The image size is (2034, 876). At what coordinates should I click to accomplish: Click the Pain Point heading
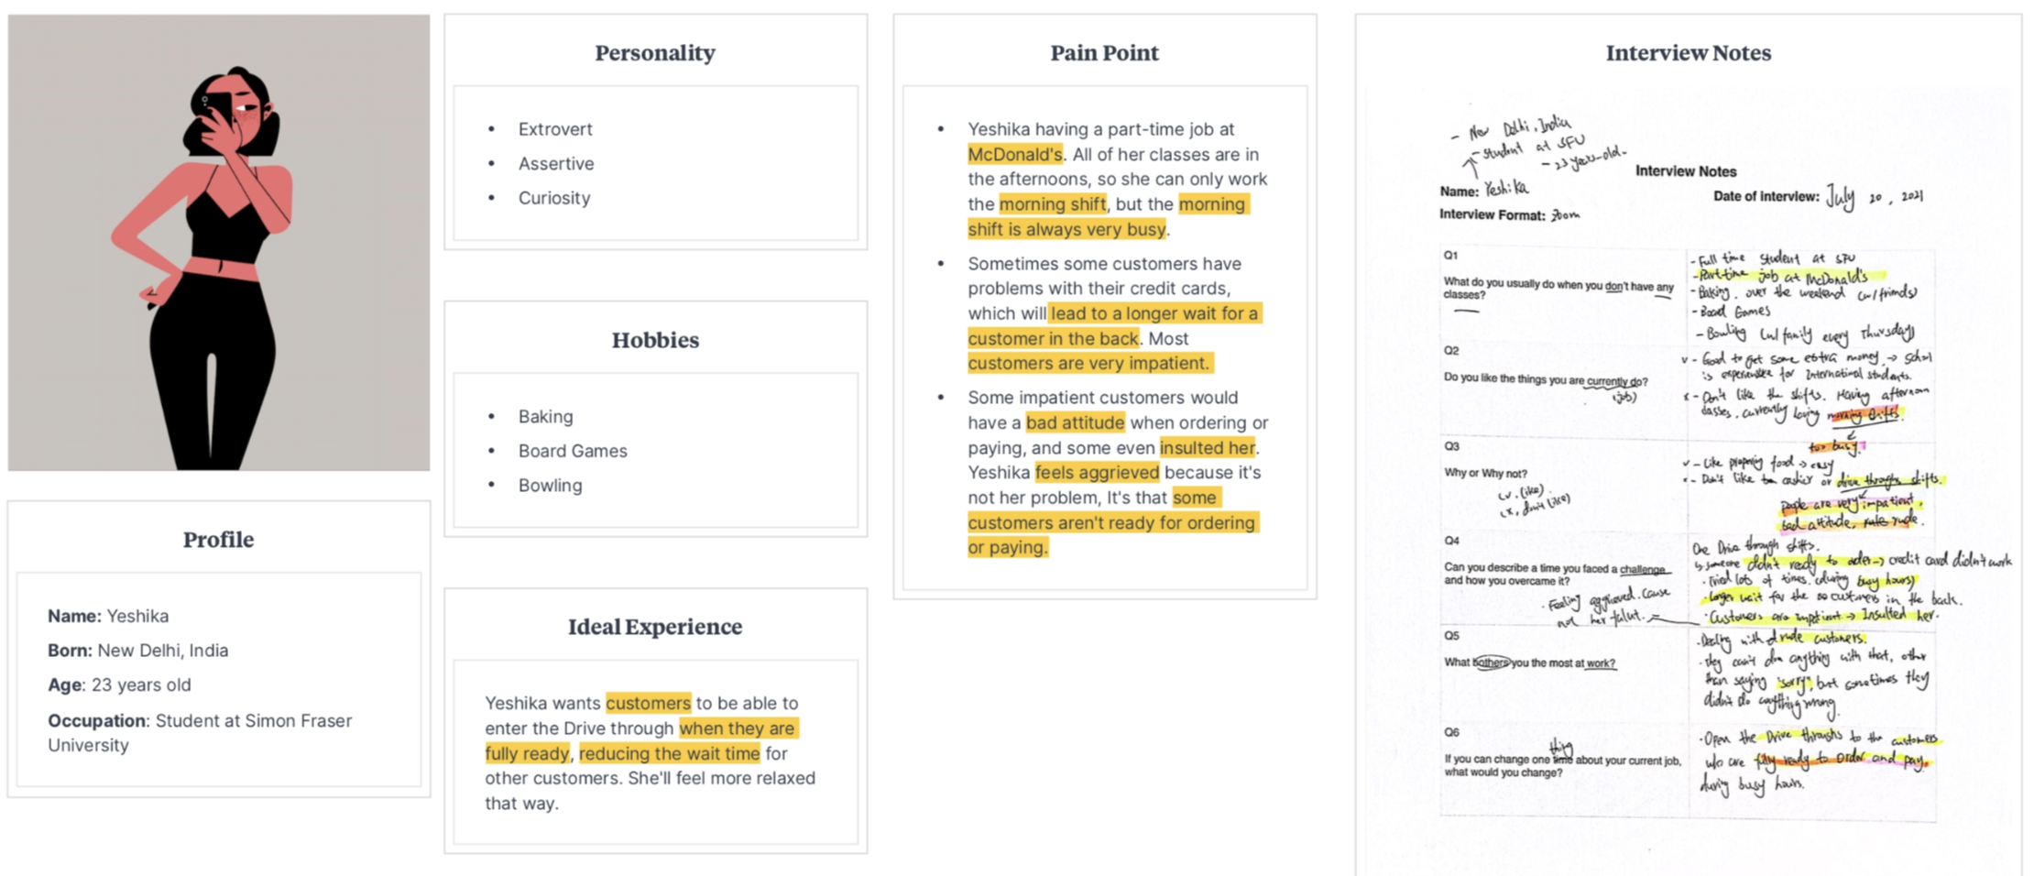point(1104,53)
